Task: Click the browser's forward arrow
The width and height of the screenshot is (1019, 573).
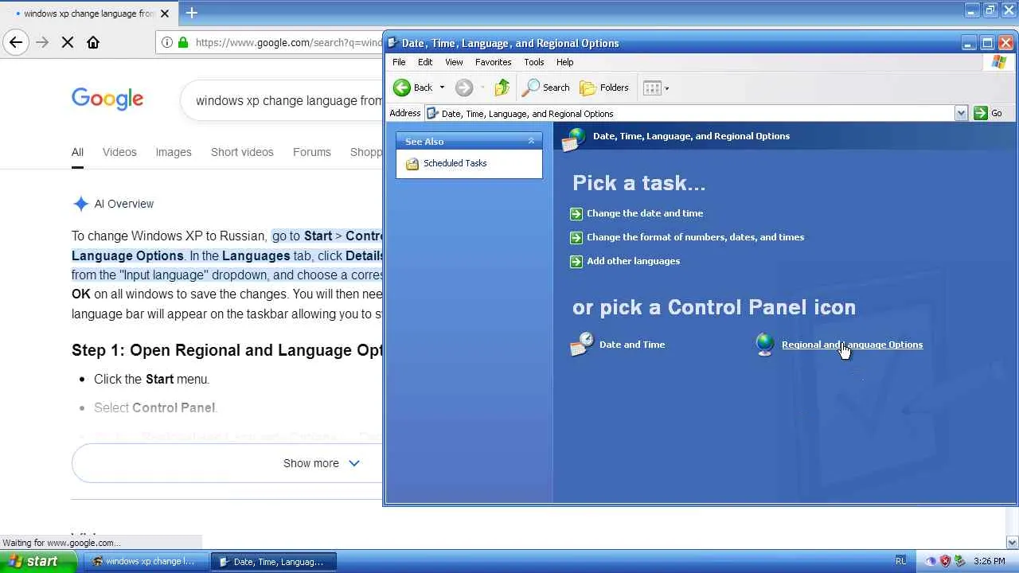Action: (x=42, y=42)
